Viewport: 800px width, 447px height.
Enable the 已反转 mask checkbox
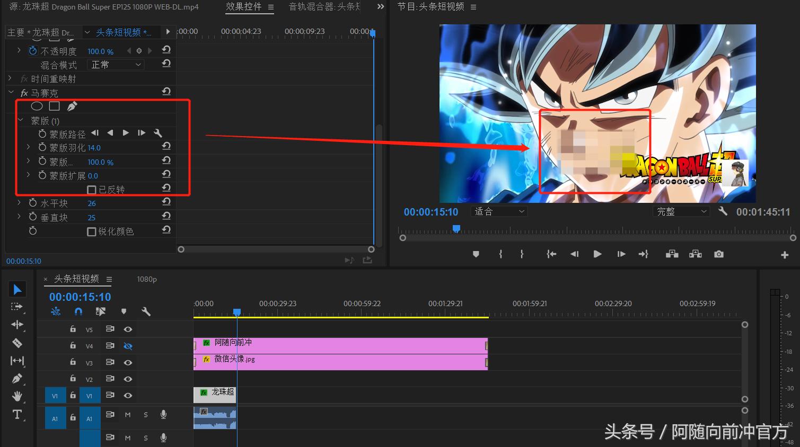tap(92, 189)
